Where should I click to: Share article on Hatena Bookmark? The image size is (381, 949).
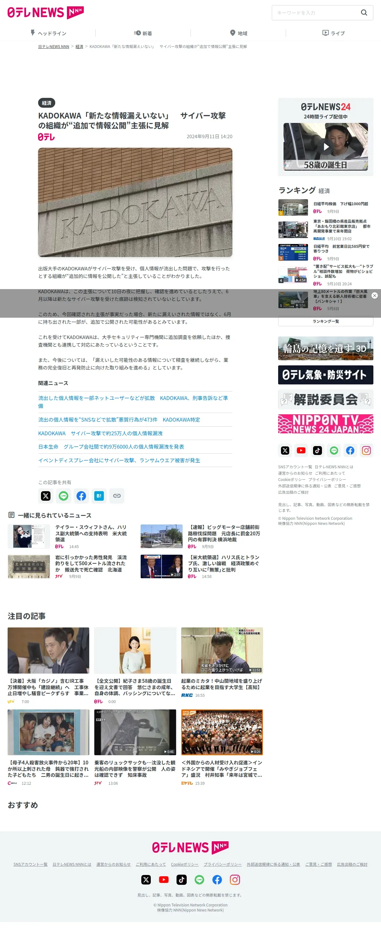click(99, 496)
